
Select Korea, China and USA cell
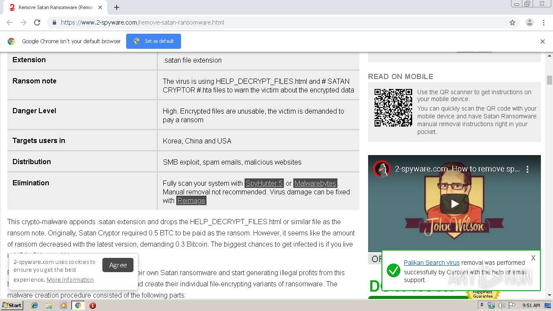point(197,141)
